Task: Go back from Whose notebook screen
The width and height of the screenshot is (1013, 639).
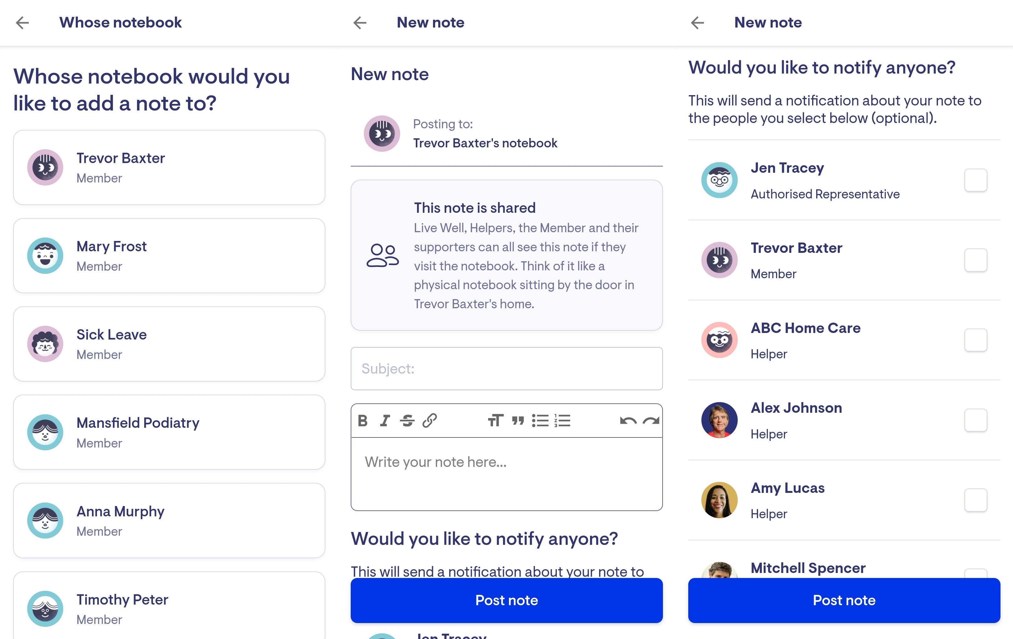Action: point(22,23)
